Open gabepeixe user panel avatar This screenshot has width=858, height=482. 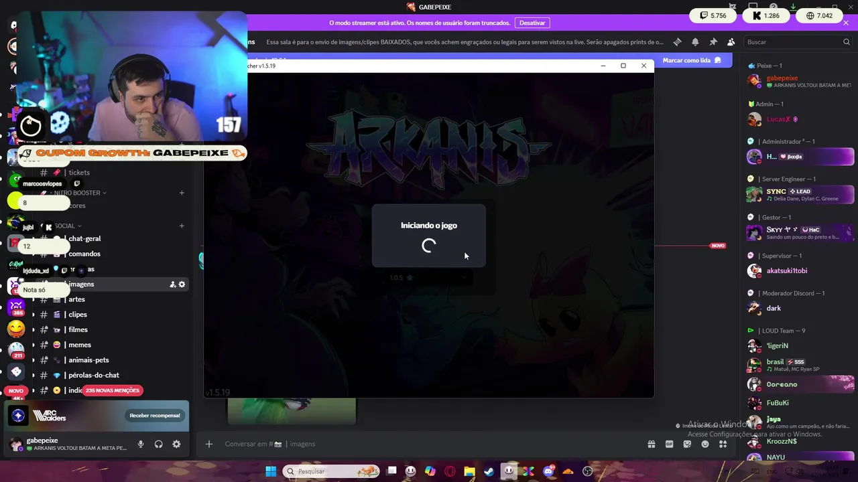click(15, 444)
